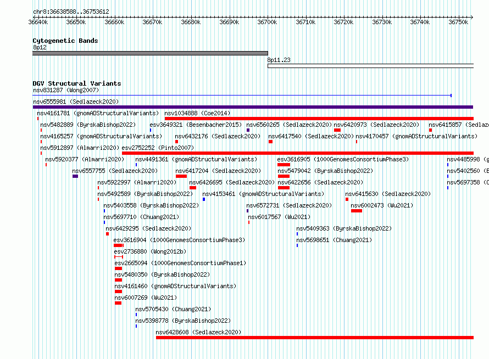This screenshot has height=359, width=489.
Task: Open esv2665094 (1000GenomesConsortiumPhase1) variant
Action: coord(180,263)
